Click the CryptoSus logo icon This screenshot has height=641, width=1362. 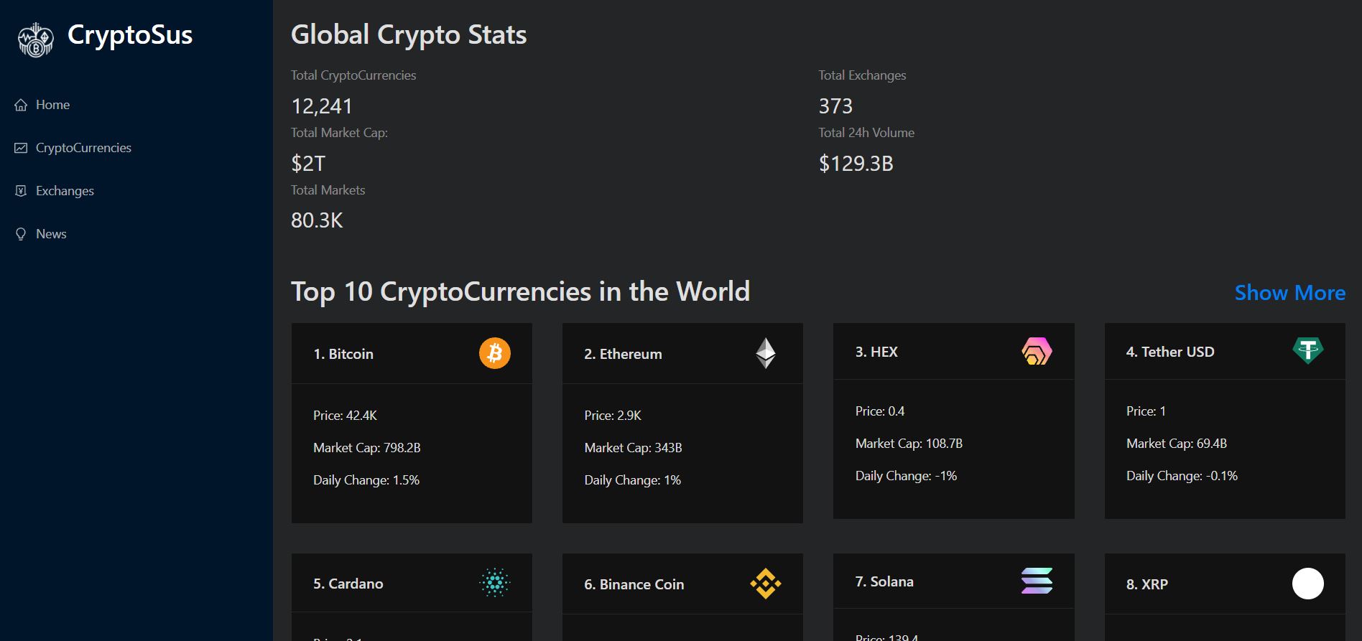coord(35,39)
